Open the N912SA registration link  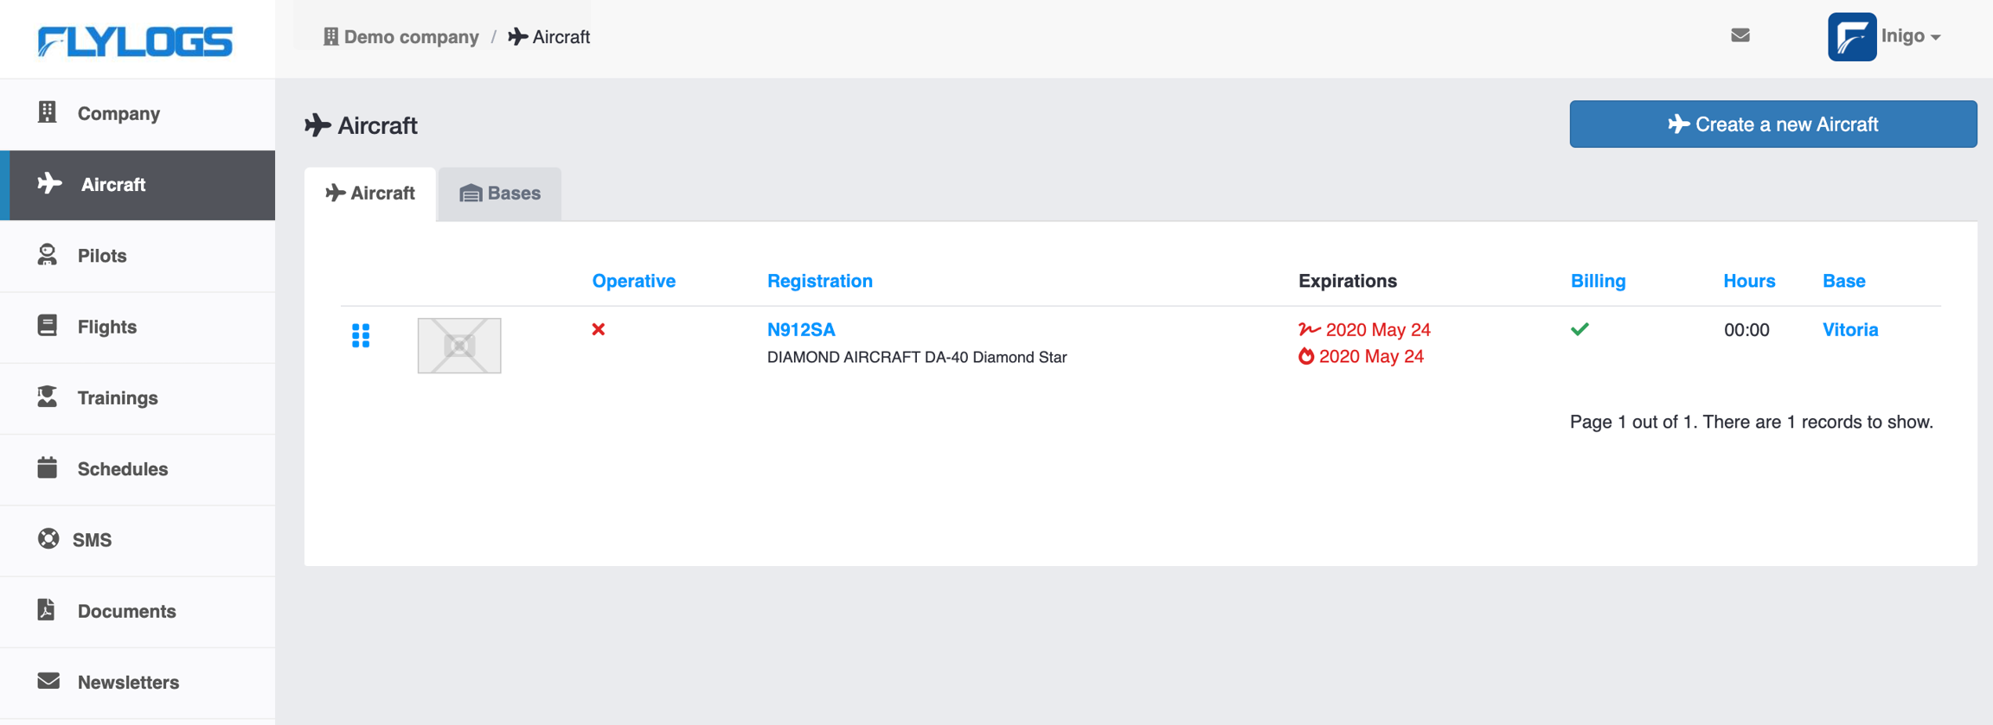pyautogui.click(x=801, y=329)
